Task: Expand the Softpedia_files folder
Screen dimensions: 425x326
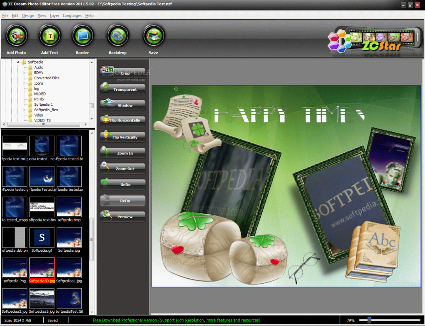Action: [24, 110]
